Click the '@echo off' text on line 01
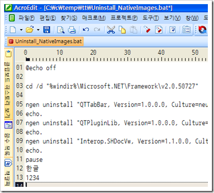The width and height of the screenshot is (214, 193). [x=41, y=68]
